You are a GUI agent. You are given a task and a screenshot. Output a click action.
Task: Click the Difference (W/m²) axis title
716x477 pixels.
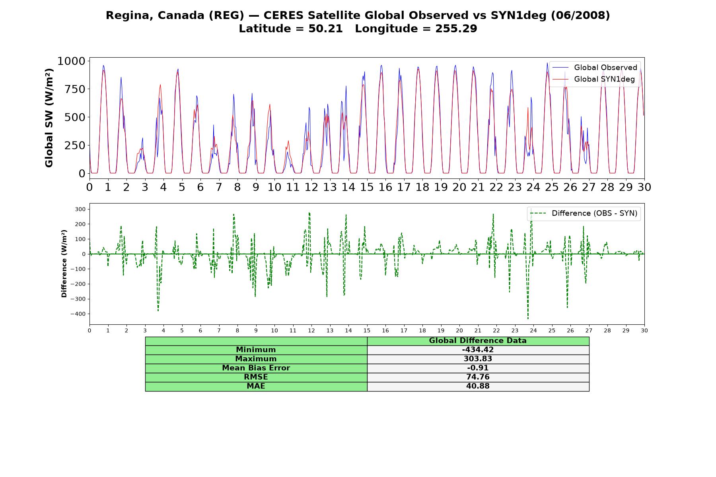(x=64, y=264)
